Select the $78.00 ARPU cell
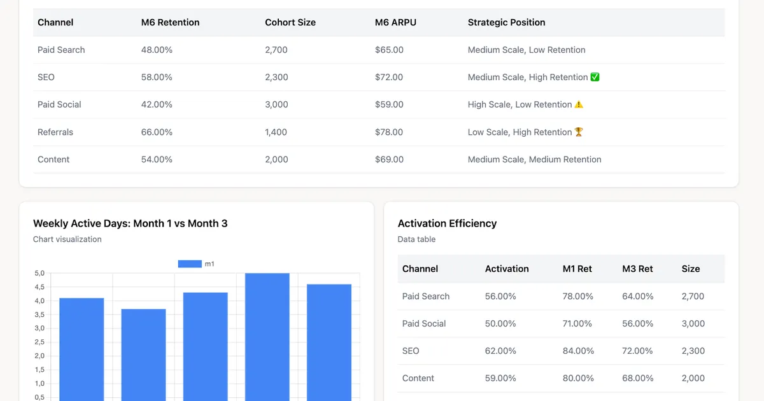 (x=389, y=132)
